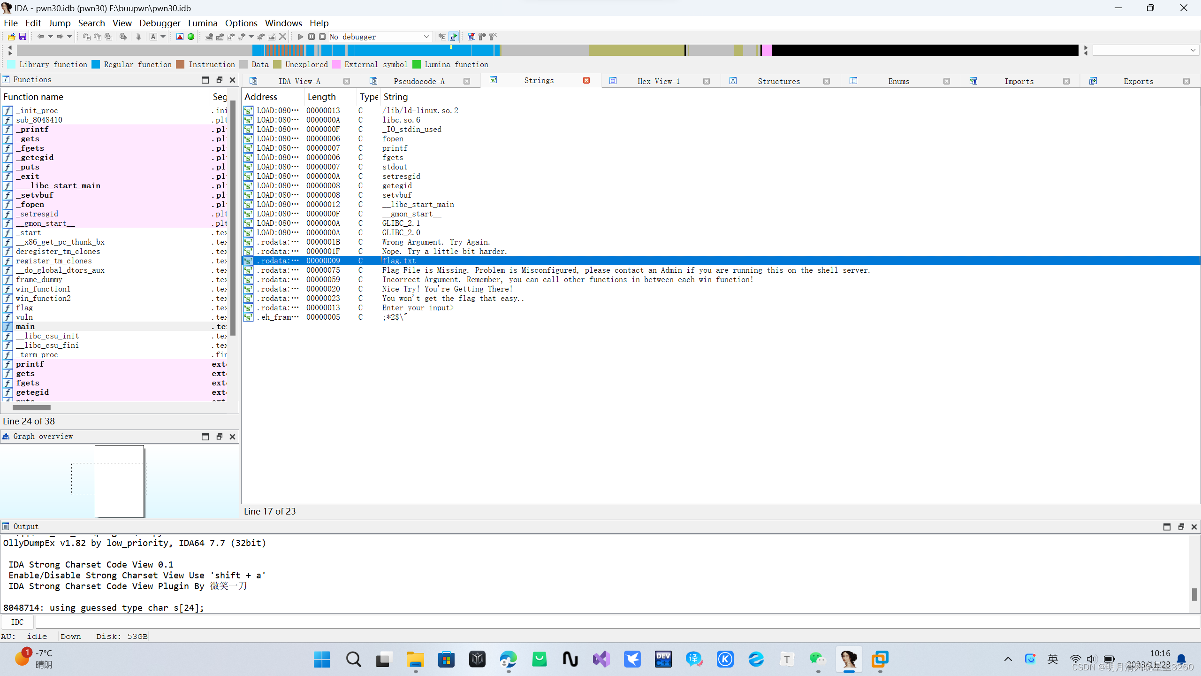This screenshot has height=676, width=1201.
Task: Click the IDC button in the command line
Action: point(17,622)
